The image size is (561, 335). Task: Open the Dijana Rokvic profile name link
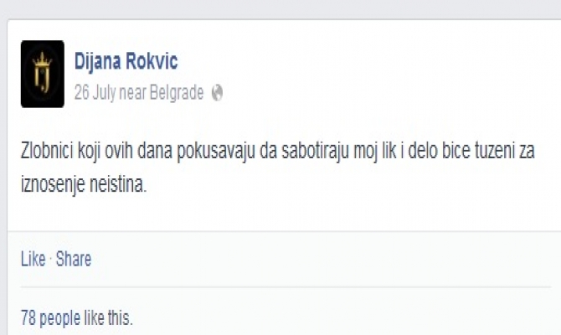(126, 61)
